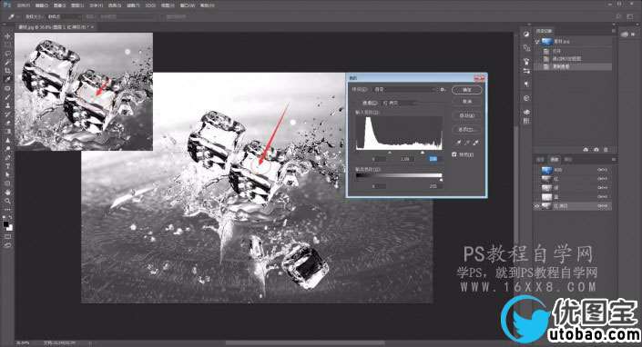Screen dimensions: 642x347
Task: Open the first menu in the menu bar
Action: tap(24, 5)
